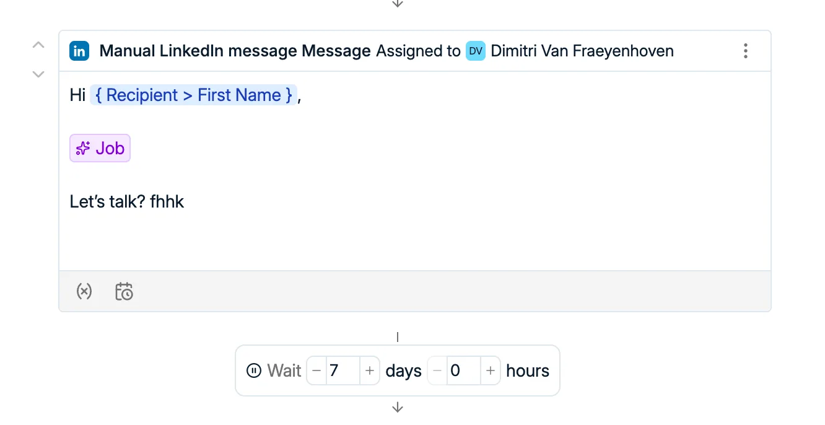This screenshot has width=825, height=425.
Task: Decrease wait days with minus button
Action: pos(316,370)
